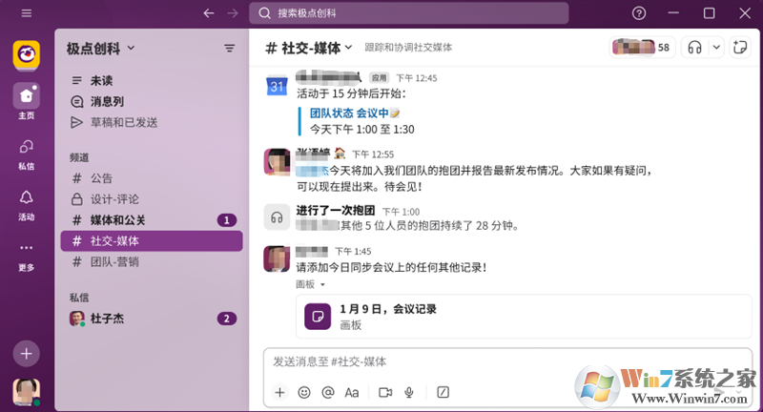The width and height of the screenshot is (763, 412).
Task: Click the timestamp 下午 1:45
Action: (x=353, y=252)
